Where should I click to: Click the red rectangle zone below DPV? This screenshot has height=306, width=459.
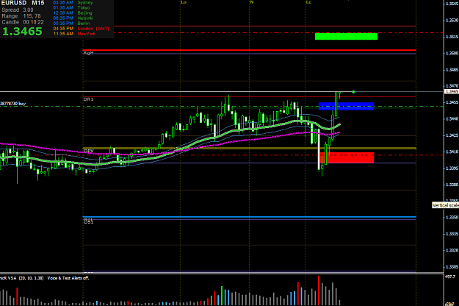pyautogui.click(x=347, y=157)
